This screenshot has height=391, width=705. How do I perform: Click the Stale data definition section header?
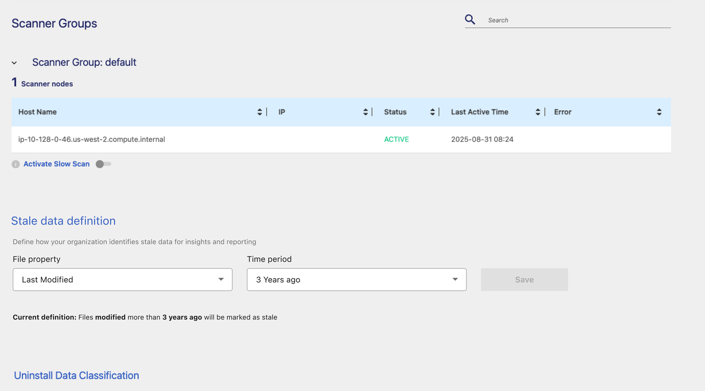coord(63,221)
